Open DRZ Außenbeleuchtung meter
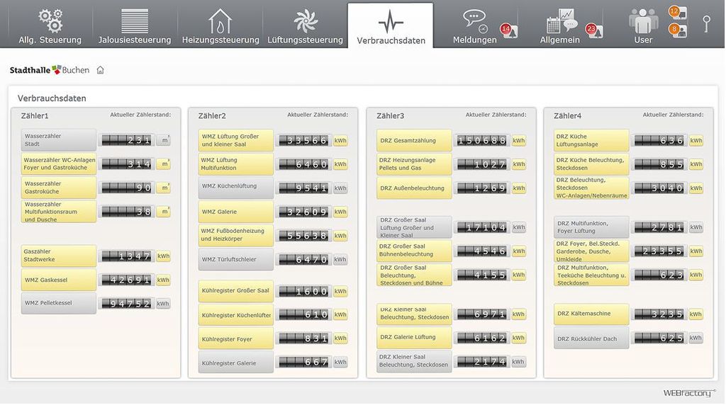The image size is (726, 405). tap(414, 188)
